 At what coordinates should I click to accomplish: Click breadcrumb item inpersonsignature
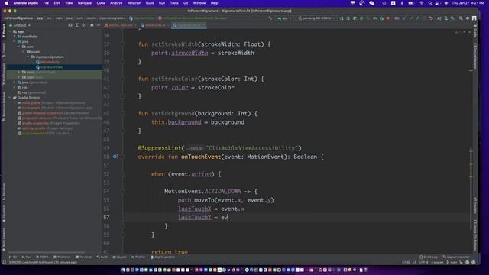coord(112,18)
